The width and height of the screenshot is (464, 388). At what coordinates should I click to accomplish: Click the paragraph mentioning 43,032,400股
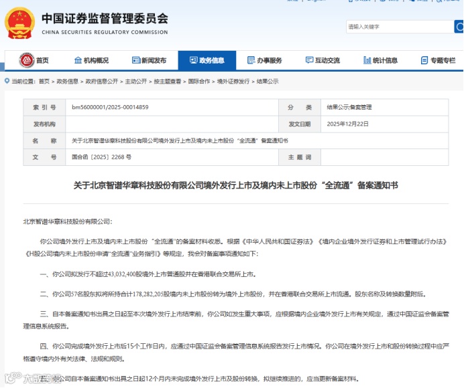[x=148, y=274]
